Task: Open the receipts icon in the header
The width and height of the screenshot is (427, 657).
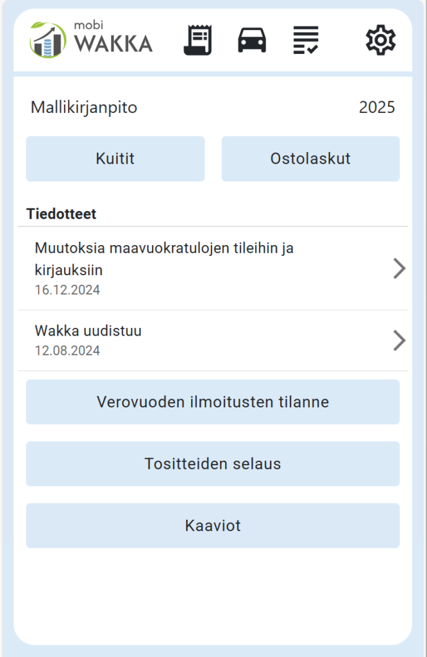Action: (197, 40)
